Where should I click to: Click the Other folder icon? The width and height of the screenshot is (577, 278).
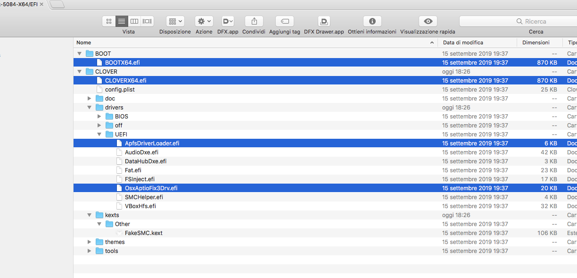109,224
